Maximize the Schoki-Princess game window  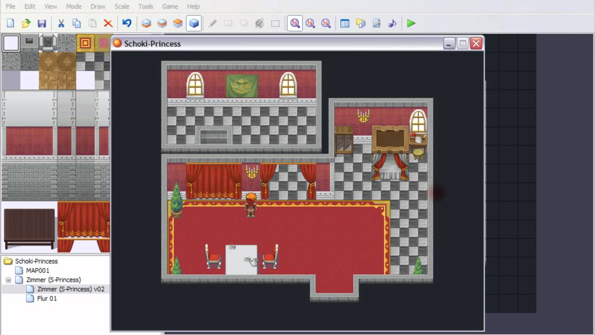point(462,44)
